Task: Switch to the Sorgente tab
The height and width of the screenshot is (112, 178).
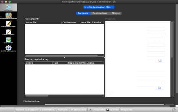Action: click(83, 13)
